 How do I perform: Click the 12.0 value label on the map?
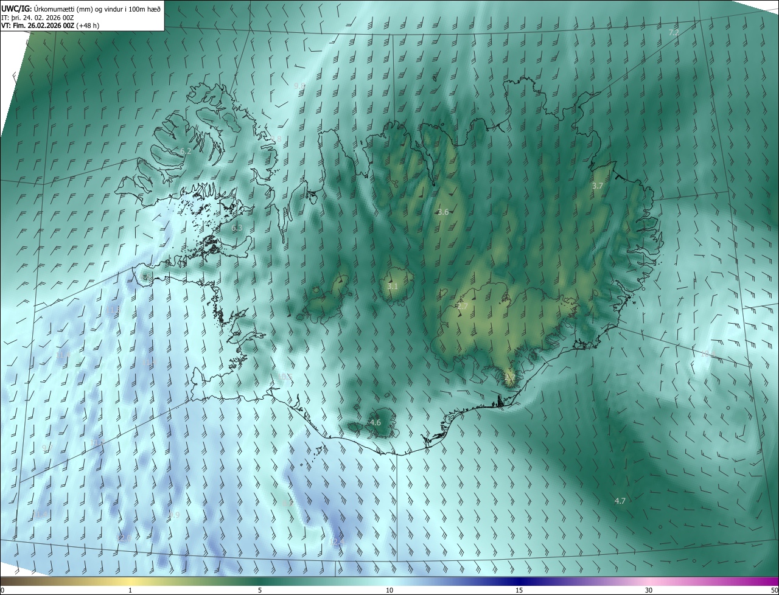pos(124,538)
